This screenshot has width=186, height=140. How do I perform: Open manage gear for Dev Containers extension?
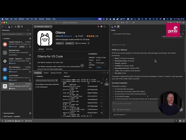[30, 72]
